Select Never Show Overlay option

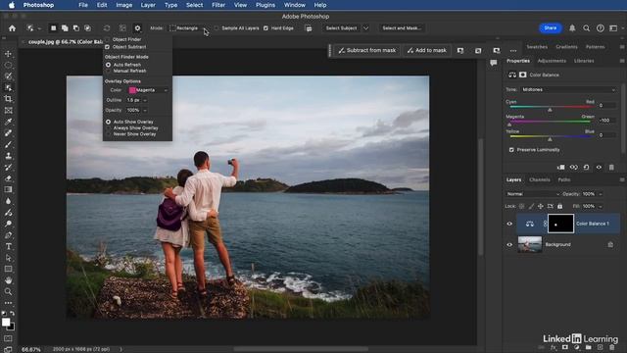click(x=108, y=134)
